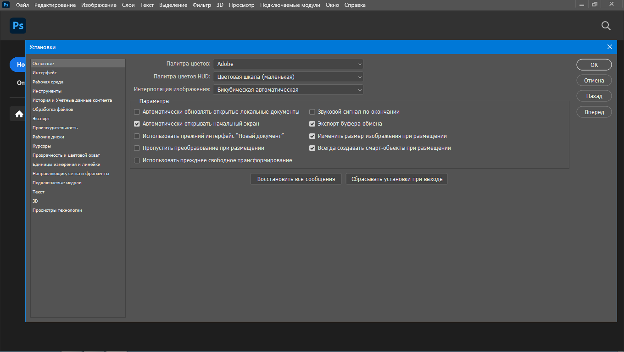Open Интерполяция изображения dropdown
This screenshot has width=624, height=352.
[x=288, y=90]
